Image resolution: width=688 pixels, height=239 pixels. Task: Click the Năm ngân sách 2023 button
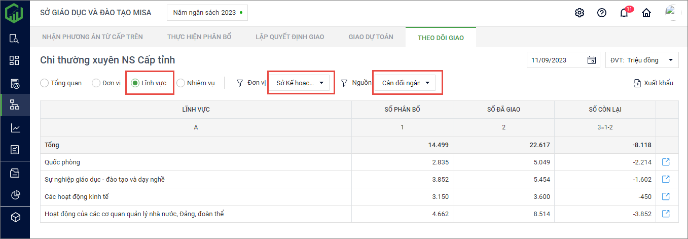click(x=207, y=13)
